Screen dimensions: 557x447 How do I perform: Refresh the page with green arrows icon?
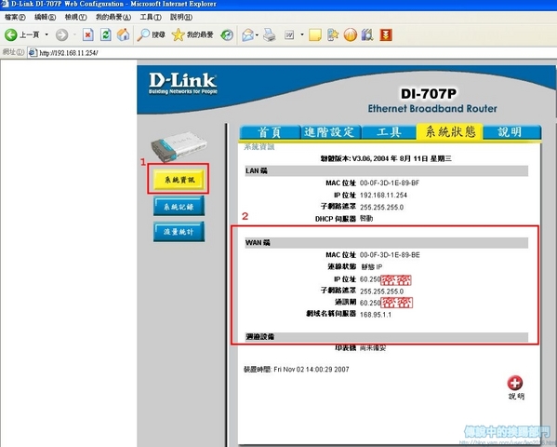coord(105,34)
